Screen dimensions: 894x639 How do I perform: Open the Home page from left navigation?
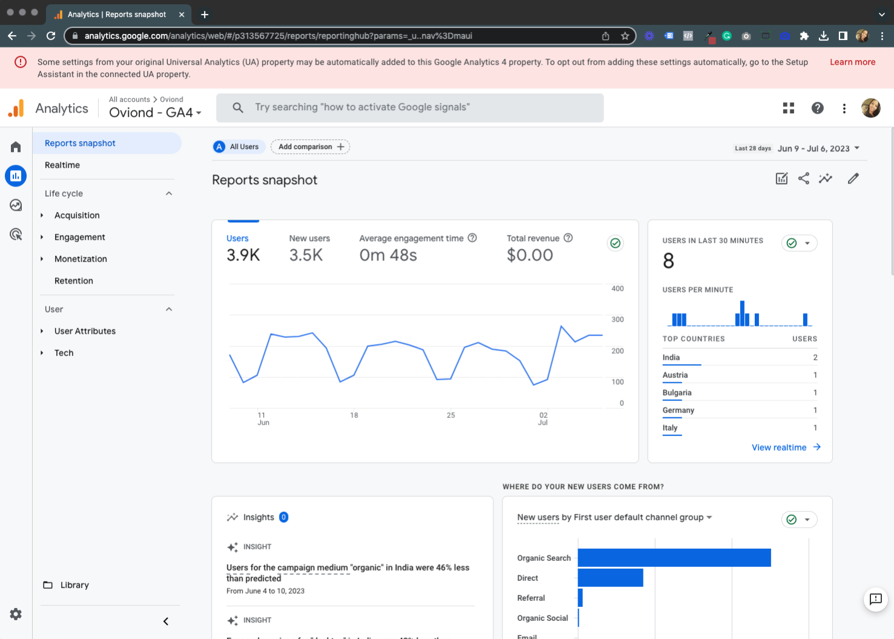coord(16,147)
